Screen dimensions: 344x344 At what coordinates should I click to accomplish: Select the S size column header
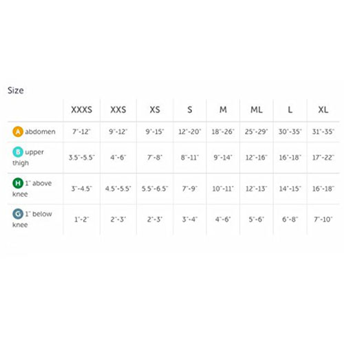(x=190, y=109)
